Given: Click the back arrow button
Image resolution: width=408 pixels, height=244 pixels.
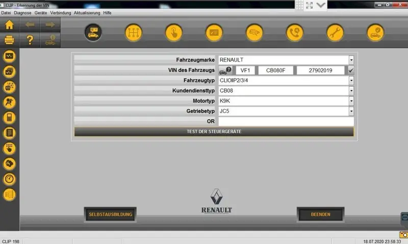Looking at the screenshot, I should point(30,25).
